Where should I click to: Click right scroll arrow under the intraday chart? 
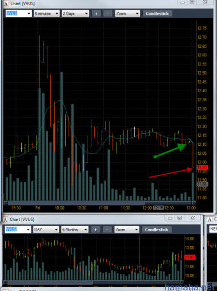(194, 203)
